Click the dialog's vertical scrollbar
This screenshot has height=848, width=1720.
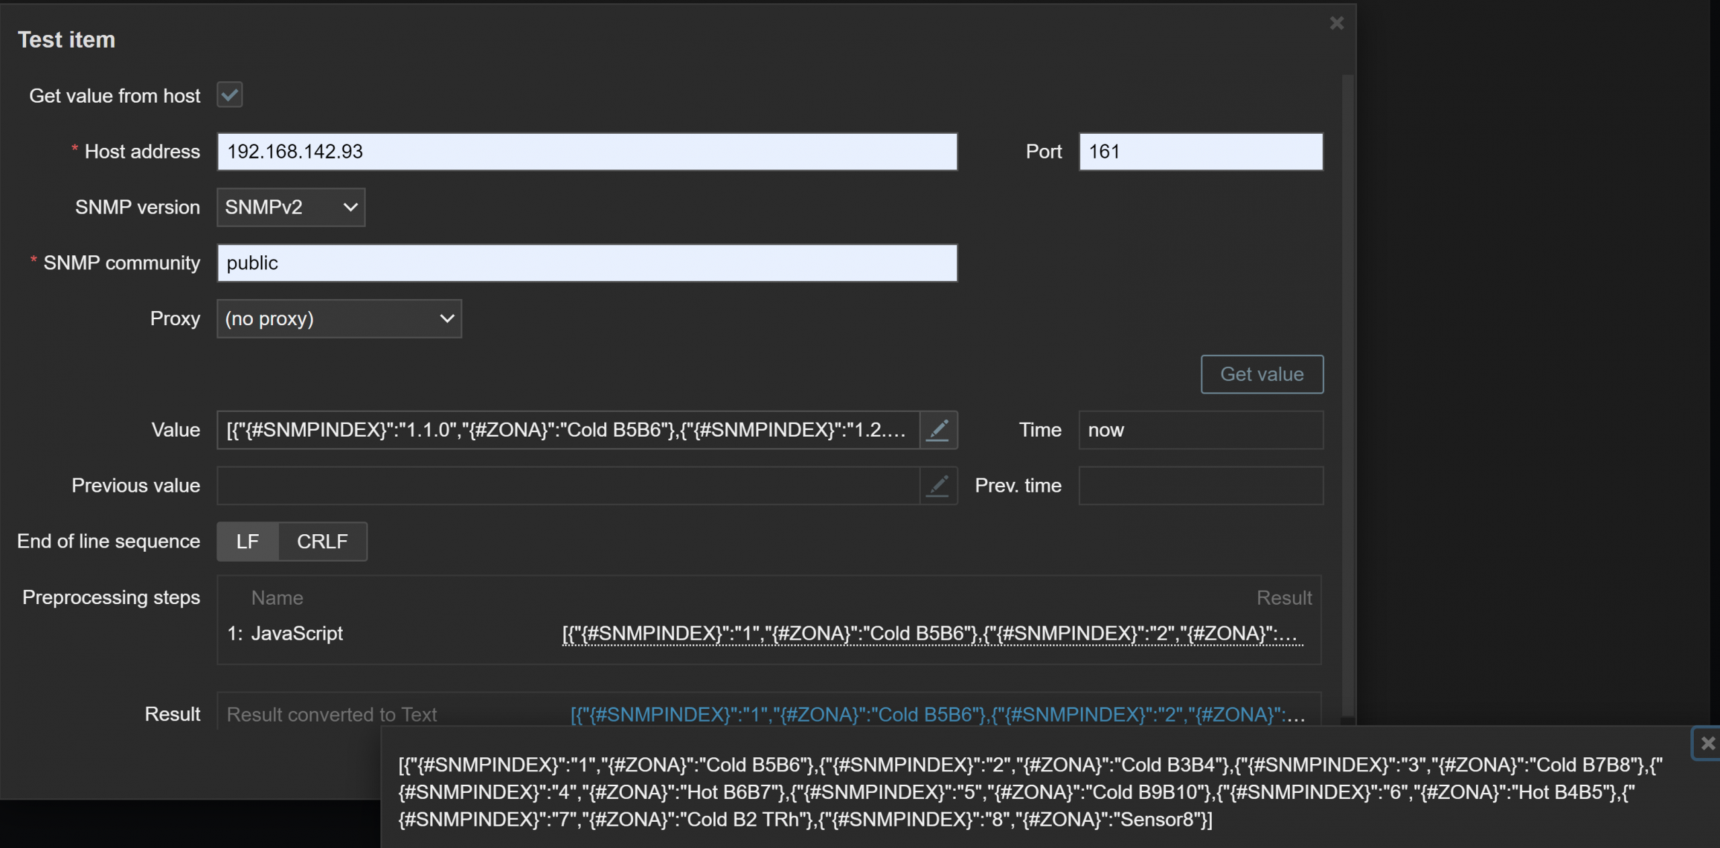pyautogui.click(x=1347, y=395)
